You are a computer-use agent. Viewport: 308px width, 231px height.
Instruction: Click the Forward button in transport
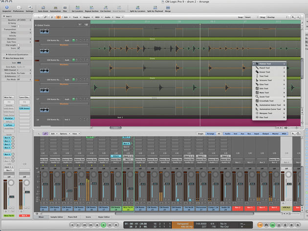(91, 225)
